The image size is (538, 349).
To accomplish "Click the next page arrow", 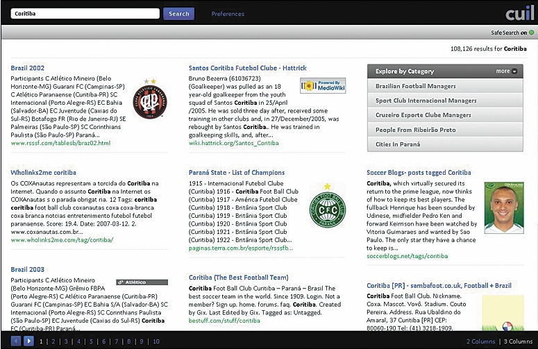I will (x=28, y=341).
